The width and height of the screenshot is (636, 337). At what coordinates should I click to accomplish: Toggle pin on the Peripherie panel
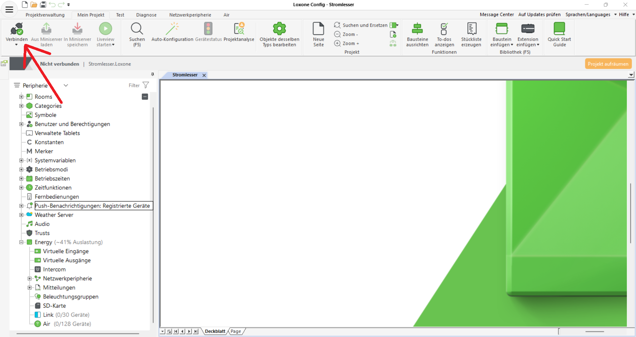point(152,74)
